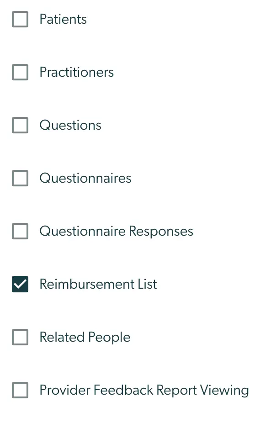
Task: Check the Practitioners permission
Action: (20, 72)
